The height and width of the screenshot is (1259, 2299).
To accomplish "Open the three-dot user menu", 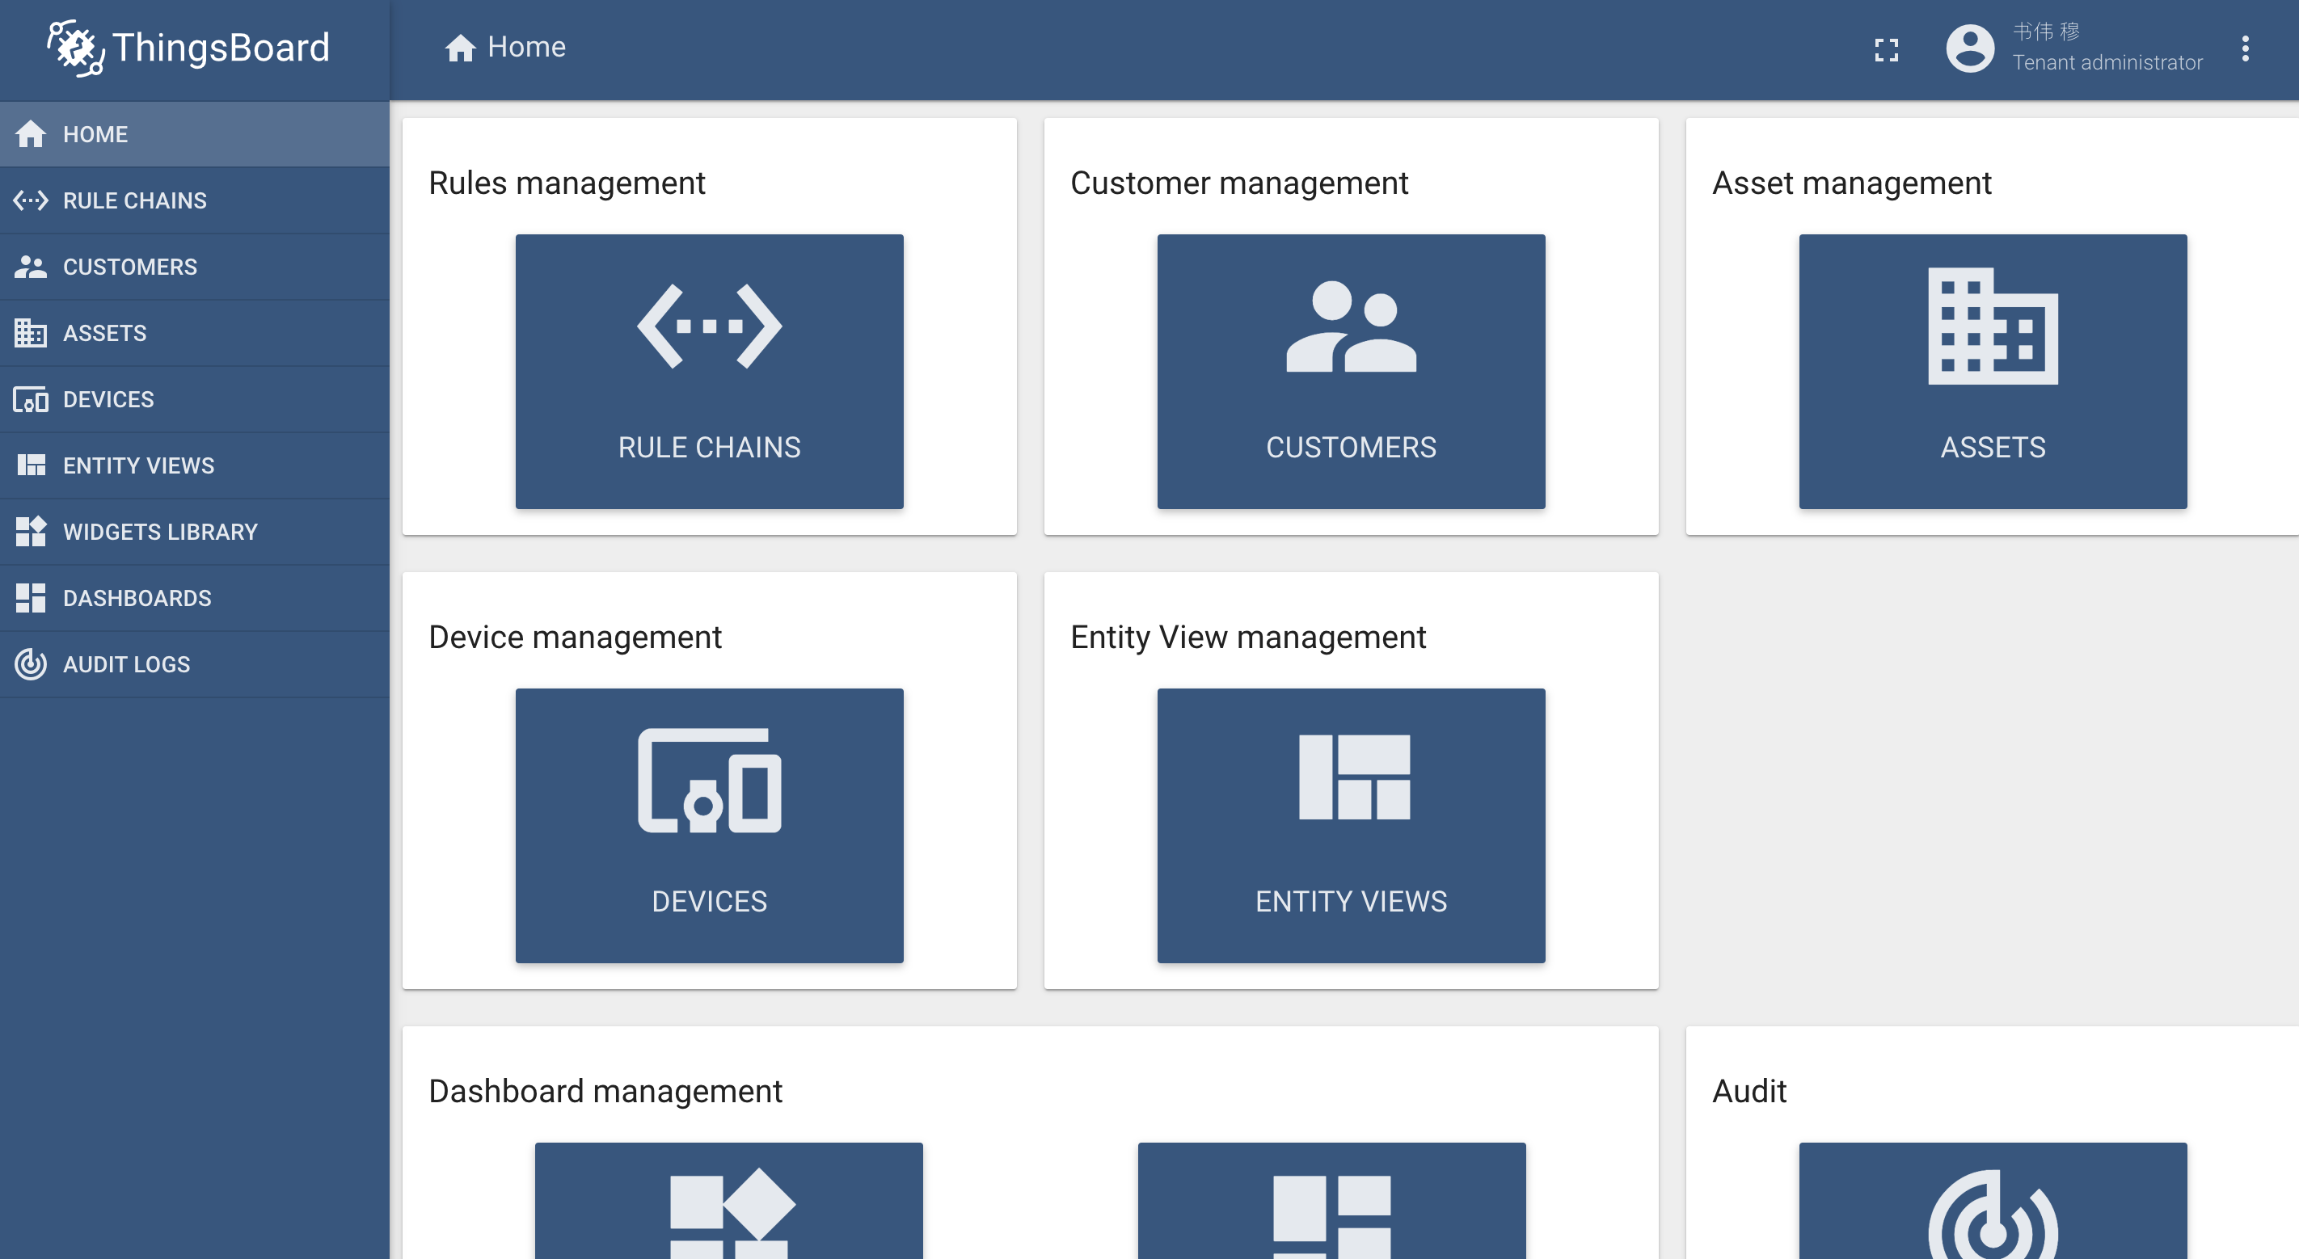I will click(x=2245, y=49).
